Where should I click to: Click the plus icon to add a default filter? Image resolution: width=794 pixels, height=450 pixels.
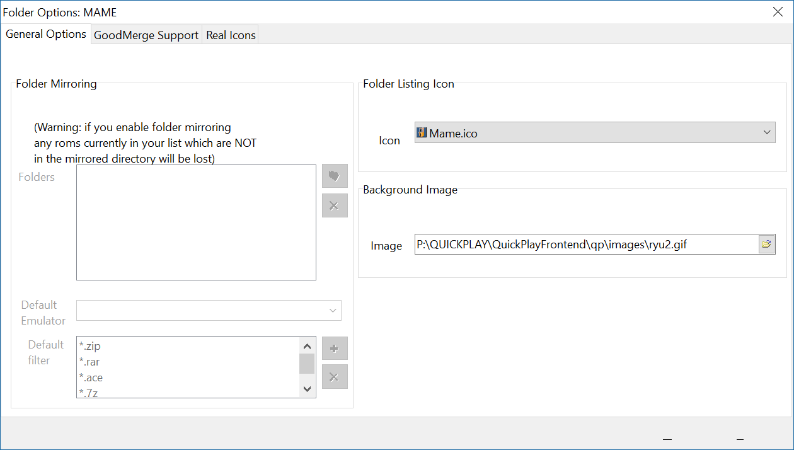pyautogui.click(x=335, y=348)
